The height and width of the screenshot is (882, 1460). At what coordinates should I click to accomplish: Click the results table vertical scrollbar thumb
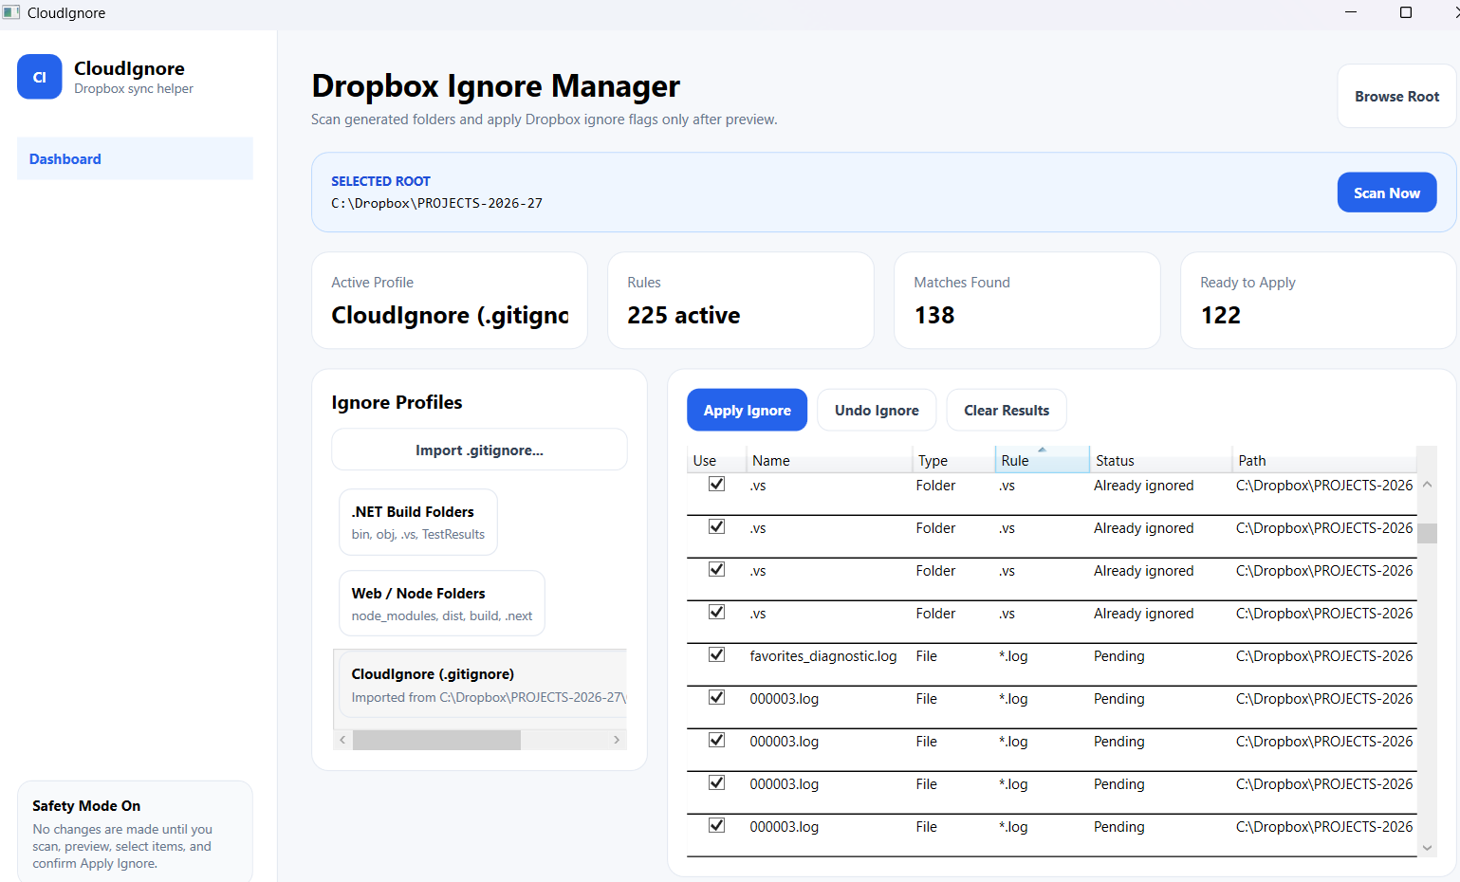pos(1427,533)
